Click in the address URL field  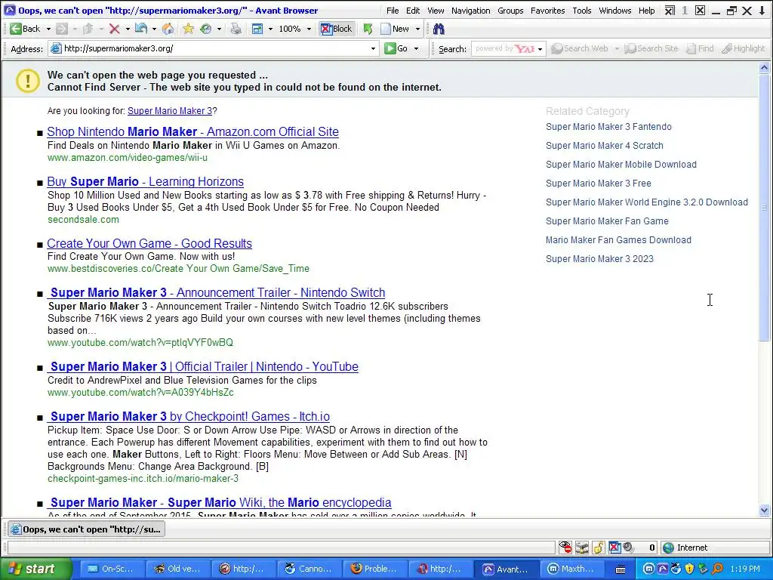[x=214, y=48]
